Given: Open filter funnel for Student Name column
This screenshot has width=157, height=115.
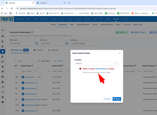Looking at the screenshot, I should (x=35, y=71).
